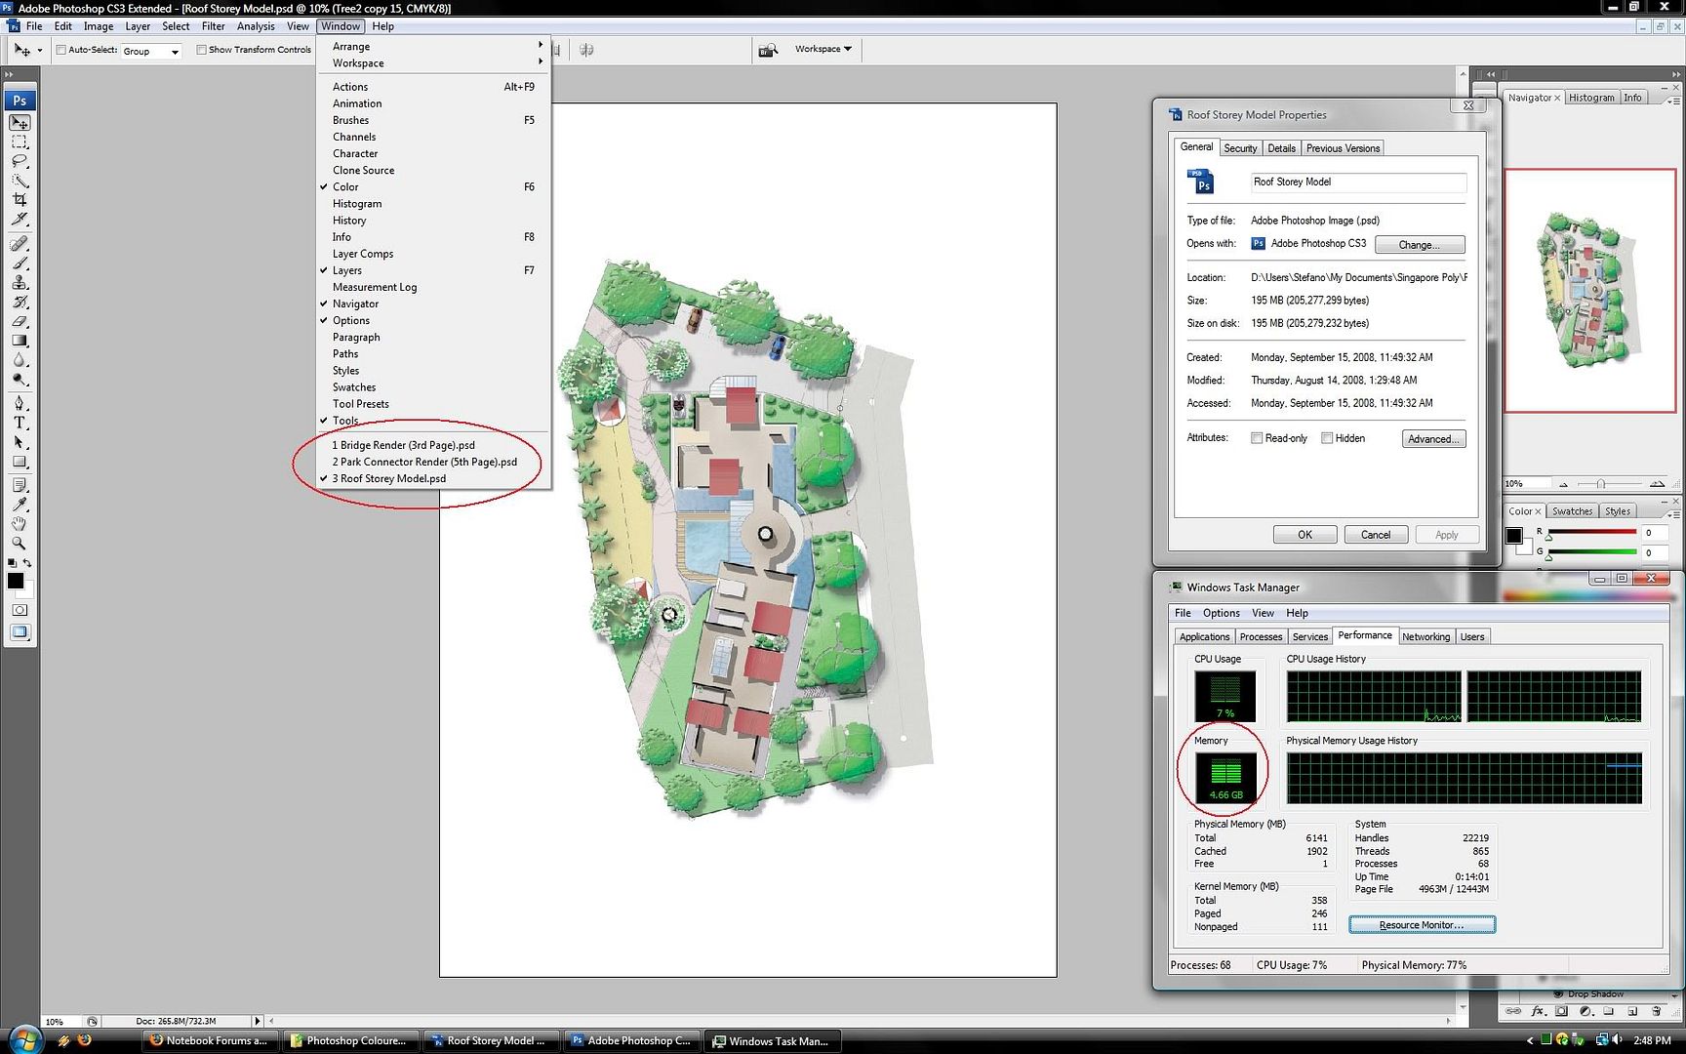
Task: Open the Color panel options menu
Action: point(1674,513)
